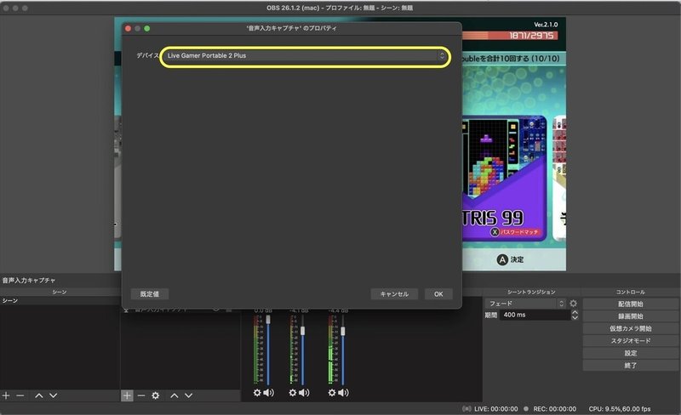Click the デバイス label in the dialog

tap(147, 55)
